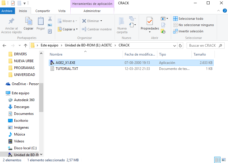Click the help question mark icon
Screen dimensions: 228x163
pyautogui.click(x=225, y=11)
